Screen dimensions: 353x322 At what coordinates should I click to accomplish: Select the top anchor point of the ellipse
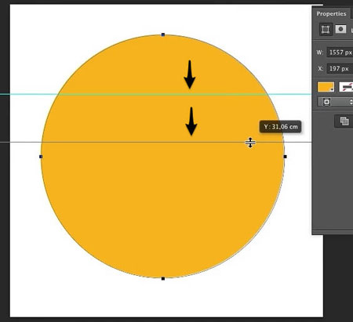click(x=163, y=34)
